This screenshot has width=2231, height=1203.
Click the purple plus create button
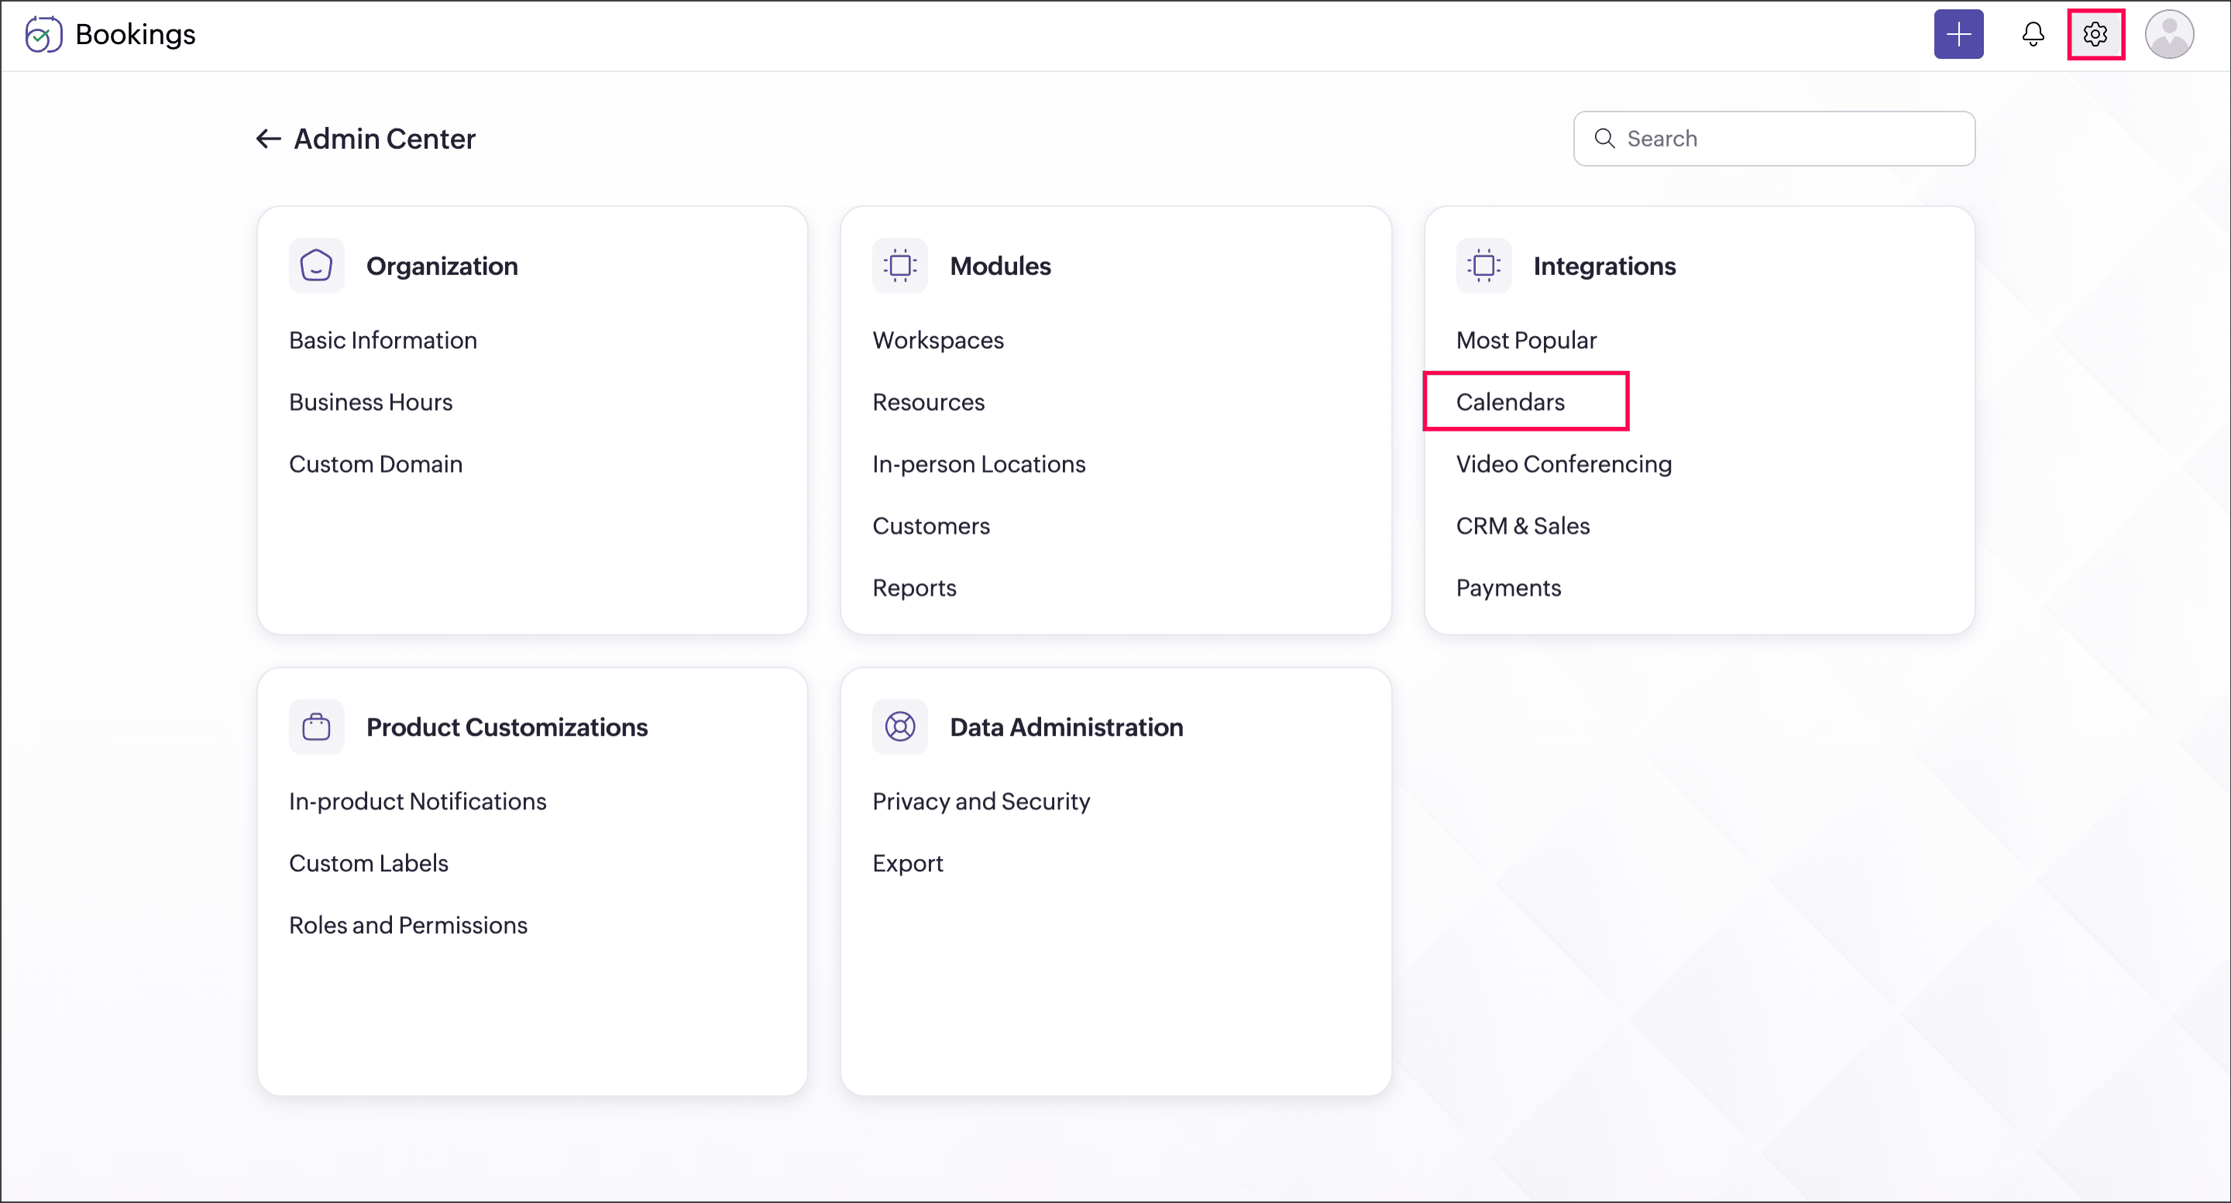click(1958, 35)
